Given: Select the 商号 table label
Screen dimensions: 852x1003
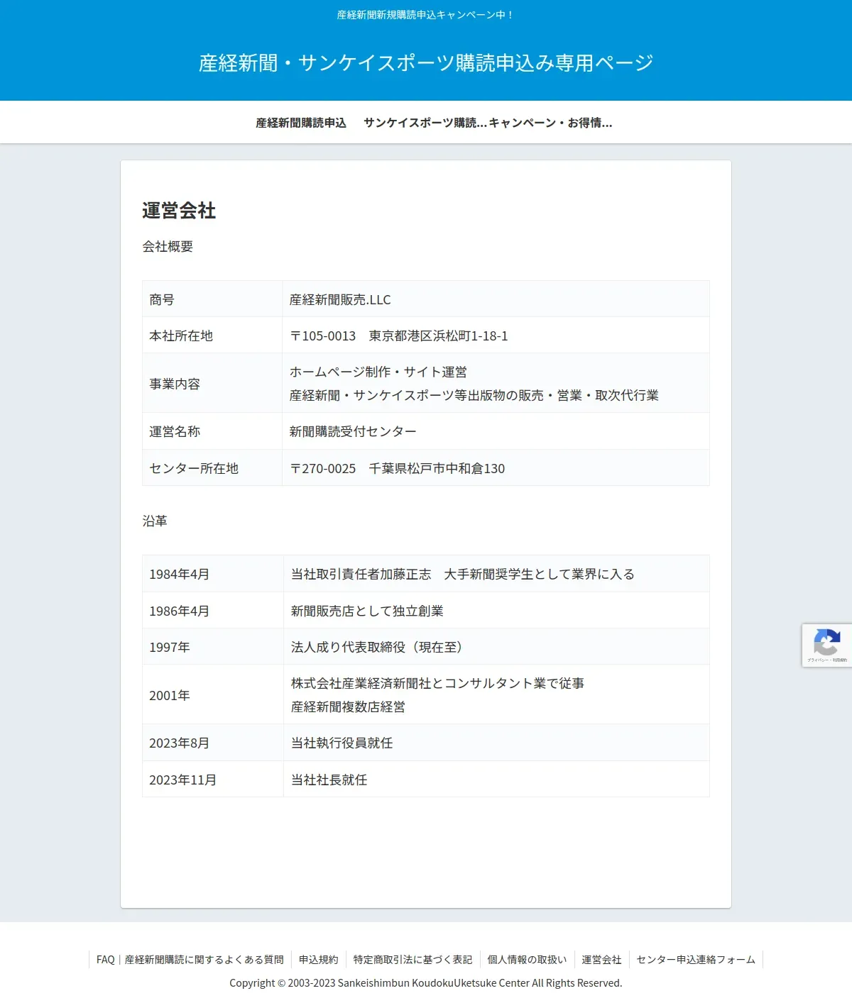Looking at the screenshot, I should tap(212, 299).
